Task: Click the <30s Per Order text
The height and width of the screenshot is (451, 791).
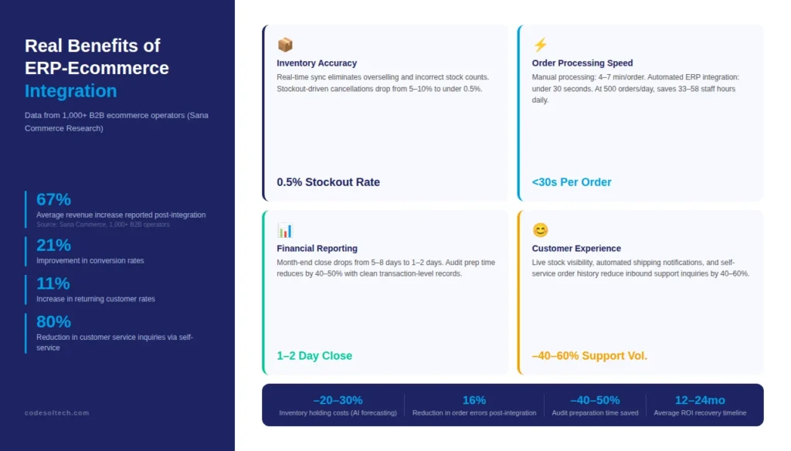Action: (572, 182)
